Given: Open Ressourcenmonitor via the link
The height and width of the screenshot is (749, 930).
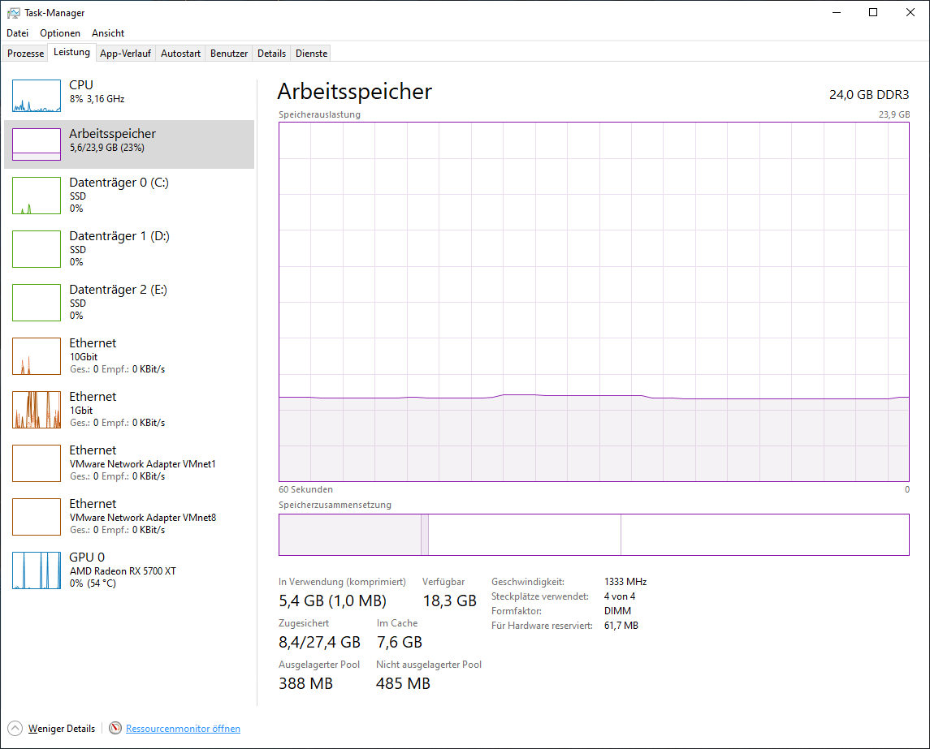Looking at the screenshot, I should [x=182, y=728].
